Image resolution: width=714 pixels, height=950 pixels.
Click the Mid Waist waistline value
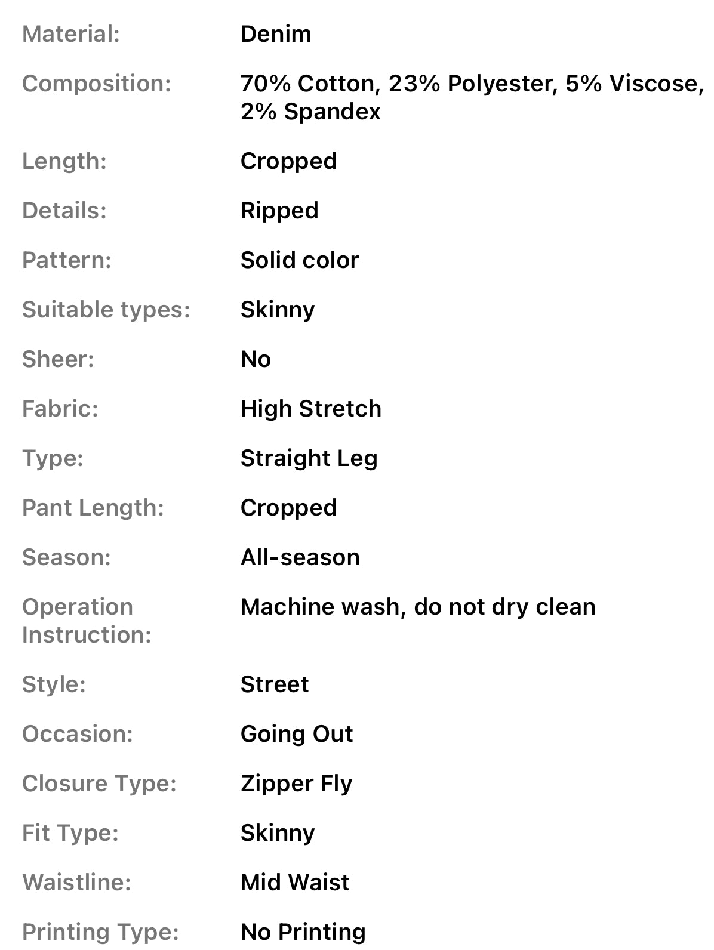[x=295, y=883]
